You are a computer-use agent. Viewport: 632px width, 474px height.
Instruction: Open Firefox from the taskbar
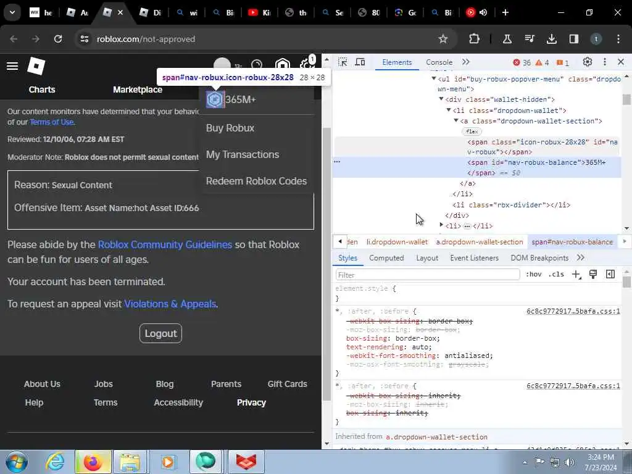[x=93, y=462]
